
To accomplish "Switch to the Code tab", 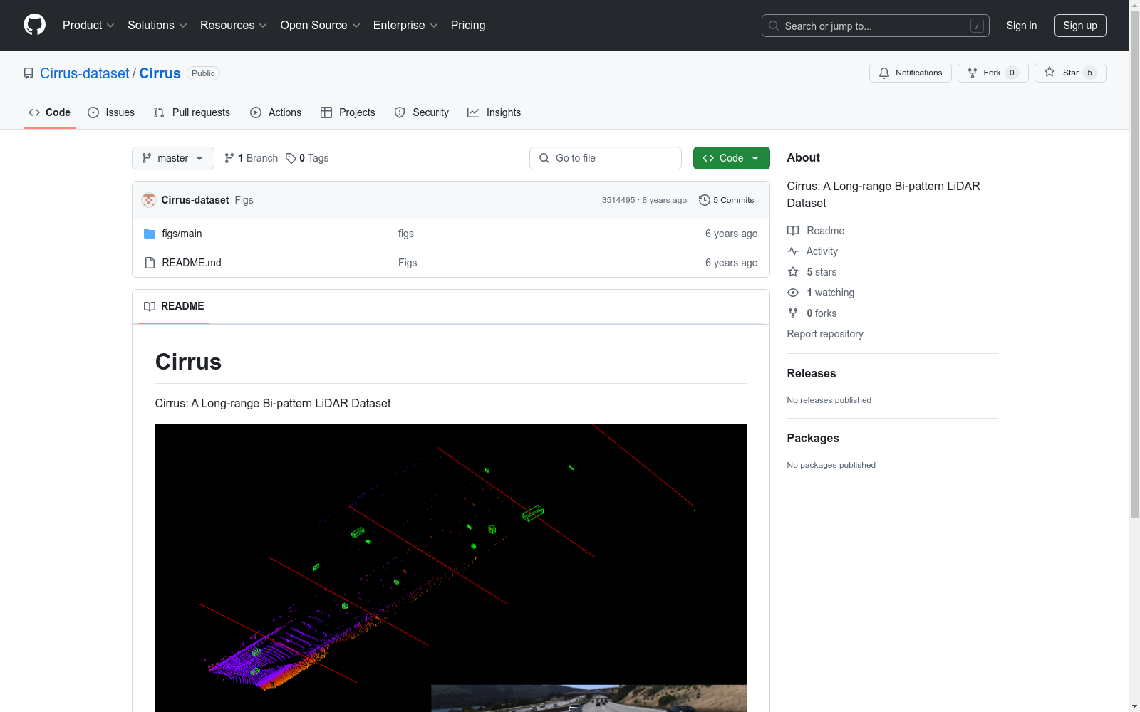I will [50, 112].
